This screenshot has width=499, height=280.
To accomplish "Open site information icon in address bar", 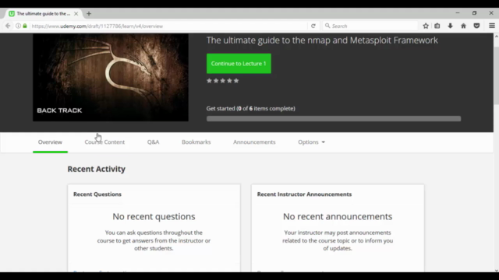I will click(x=18, y=26).
